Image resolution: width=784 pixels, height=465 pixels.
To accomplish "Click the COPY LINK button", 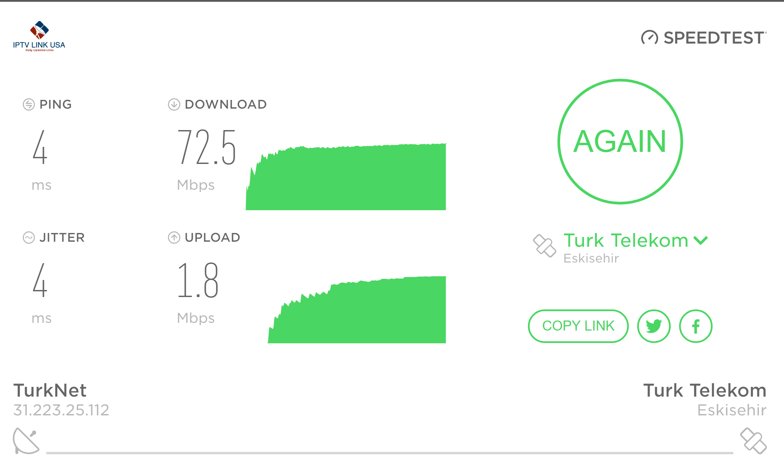I will (578, 326).
